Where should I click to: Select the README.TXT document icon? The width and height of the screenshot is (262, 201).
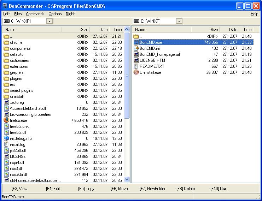pos(136,66)
